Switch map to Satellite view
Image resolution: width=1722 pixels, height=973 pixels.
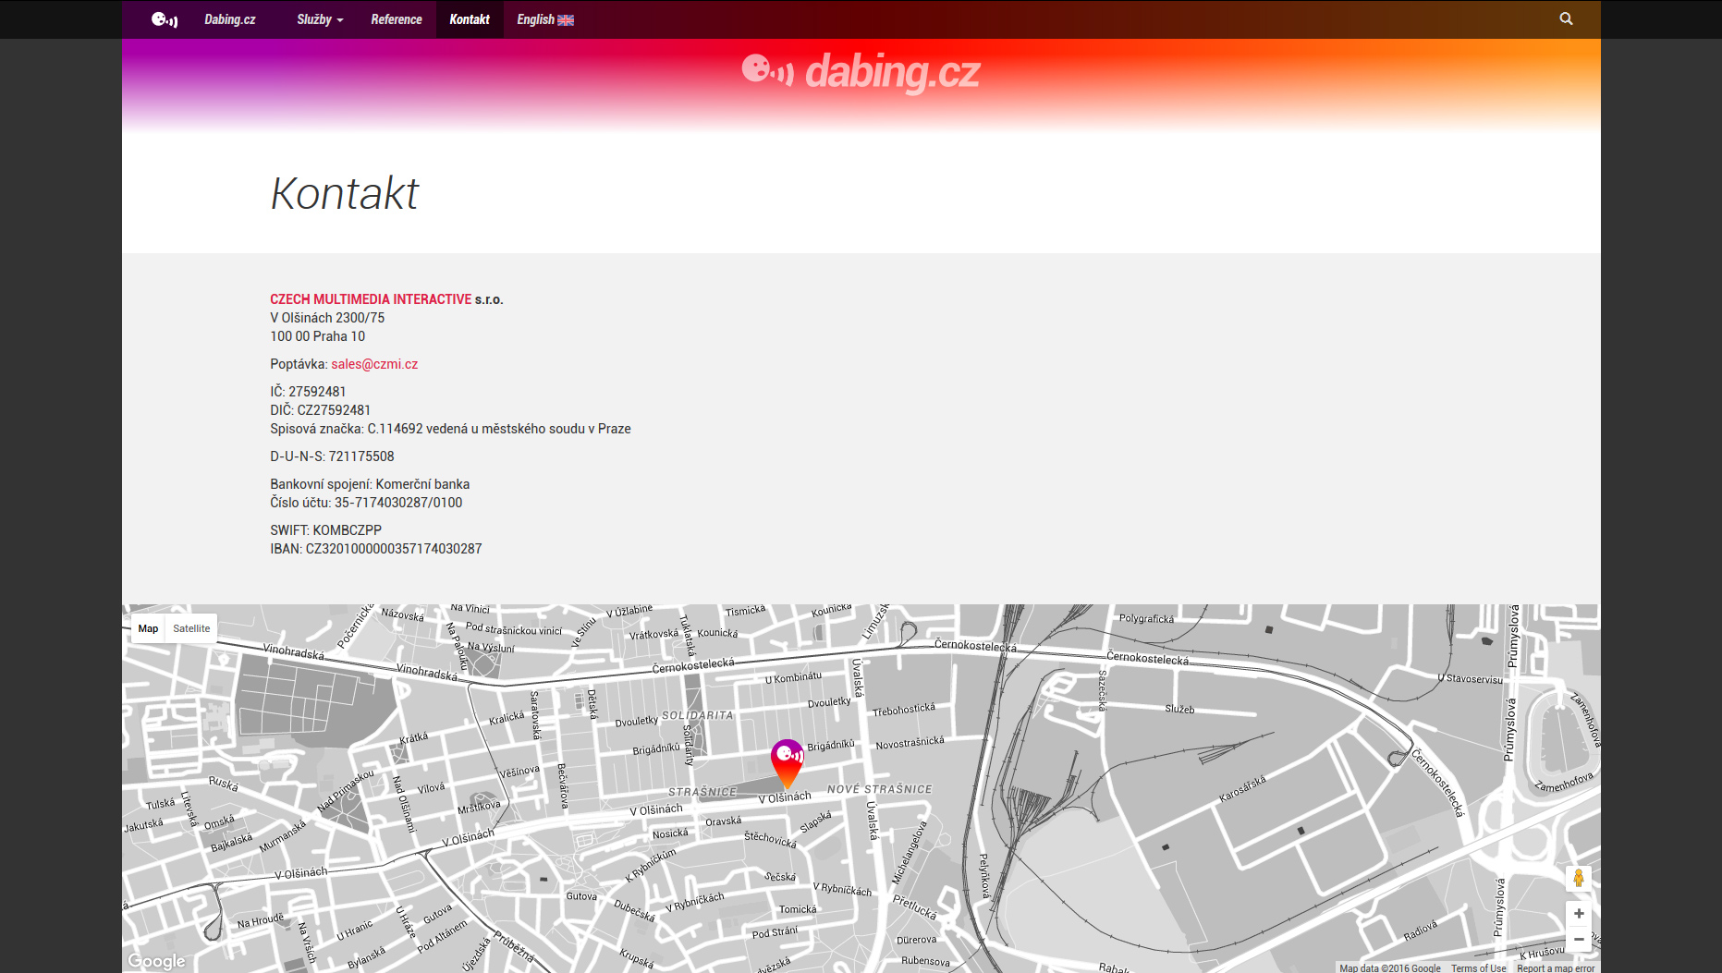coord(191,628)
